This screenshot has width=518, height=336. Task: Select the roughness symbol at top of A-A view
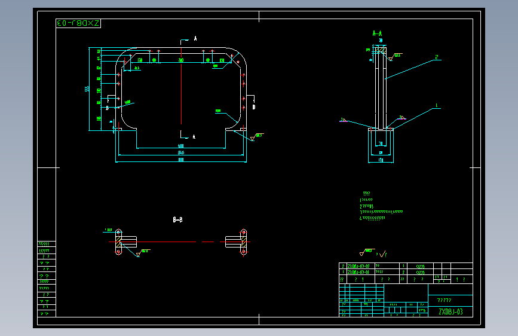[x=395, y=57]
